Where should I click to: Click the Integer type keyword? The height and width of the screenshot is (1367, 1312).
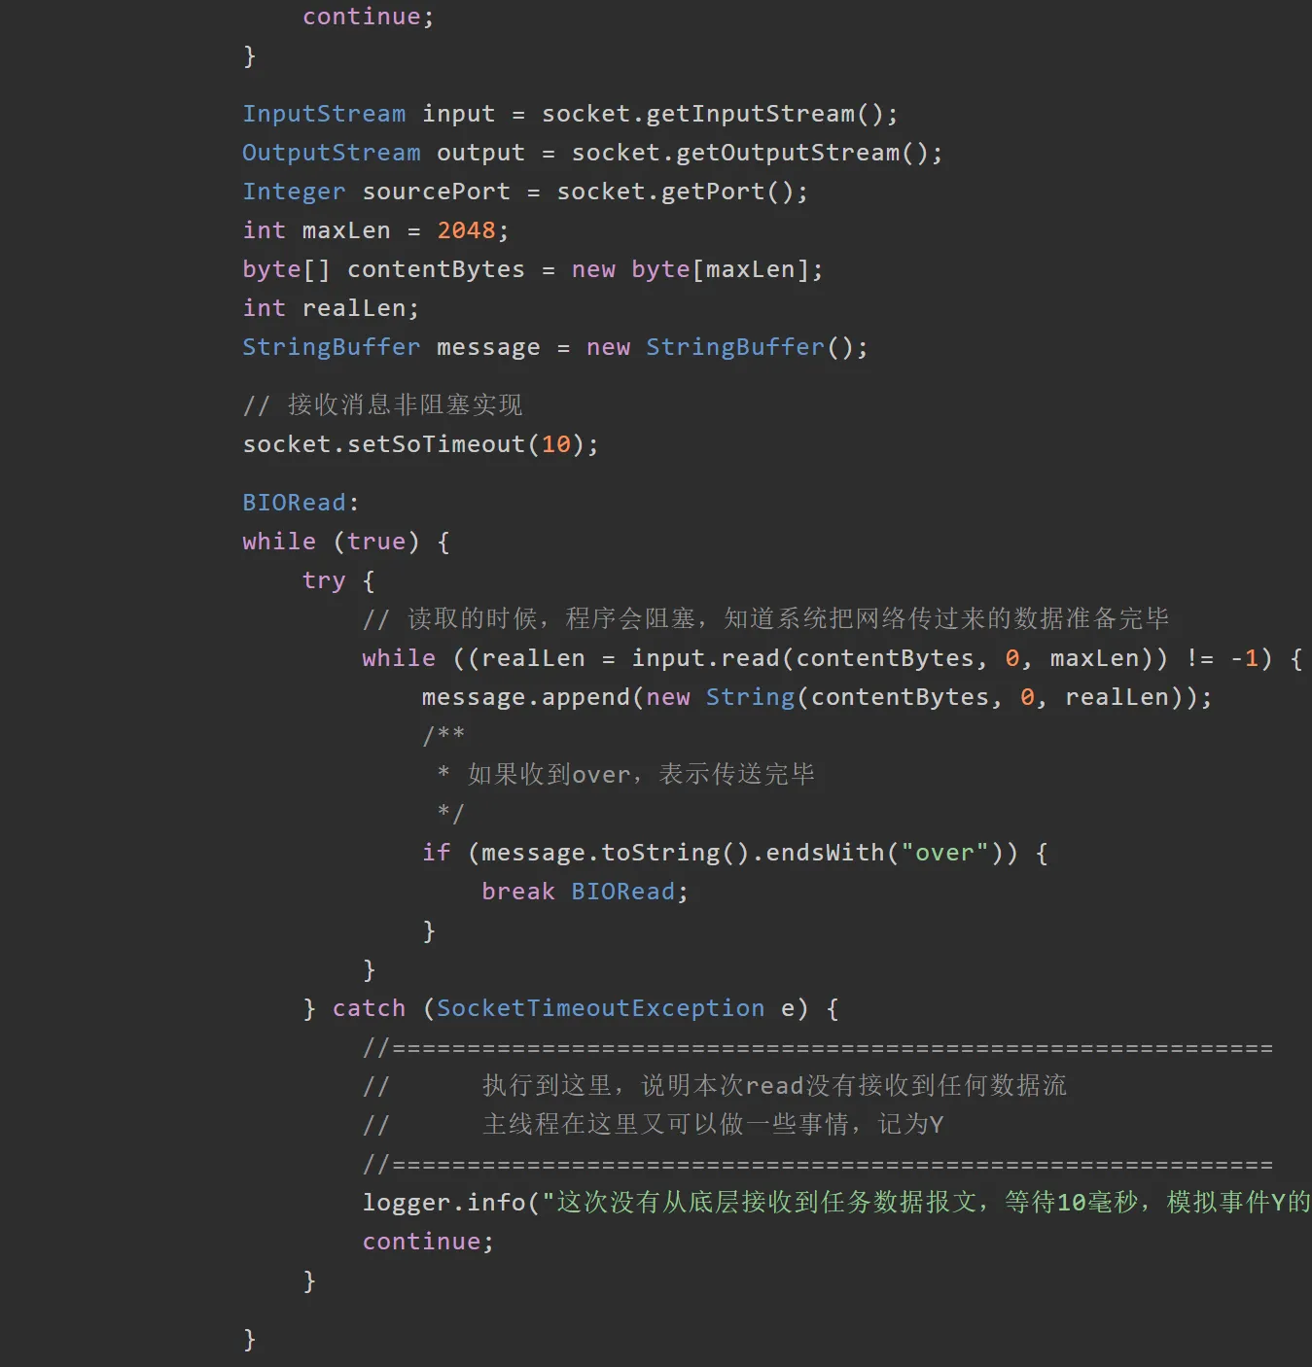(294, 192)
